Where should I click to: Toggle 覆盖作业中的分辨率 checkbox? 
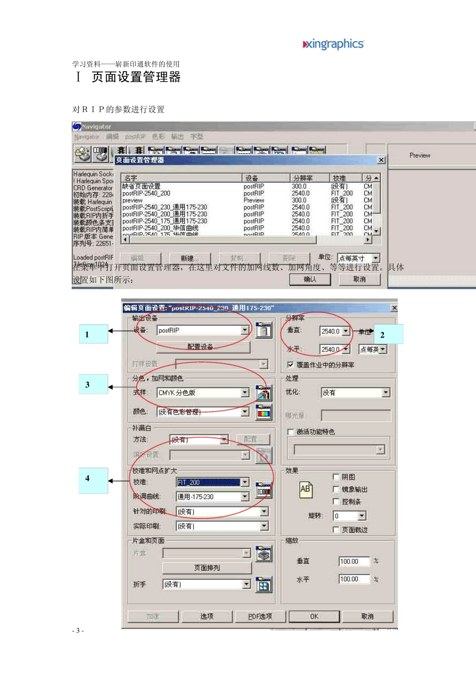(x=290, y=365)
